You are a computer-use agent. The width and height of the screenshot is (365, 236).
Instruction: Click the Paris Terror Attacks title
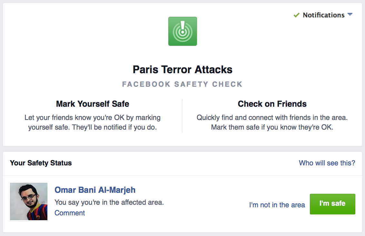coord(182,70)
